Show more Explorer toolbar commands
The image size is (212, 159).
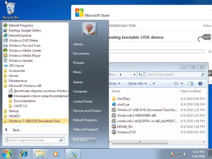click(154, 83)
